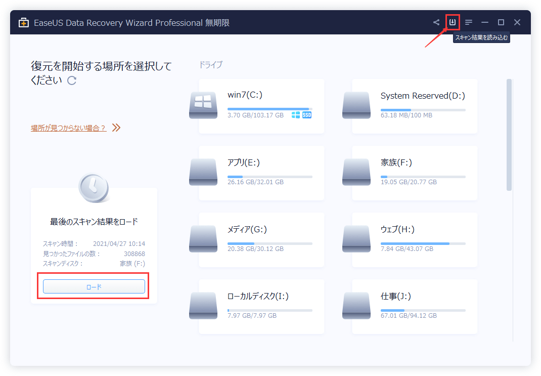
Task: Close the EaseUS Data Recovery window
Action: click(x=517, y=22)
